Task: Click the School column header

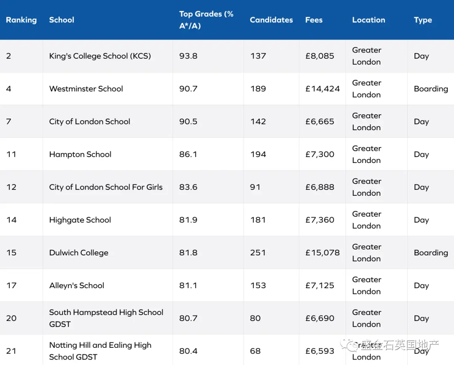Action: click(x=62, y=20)
